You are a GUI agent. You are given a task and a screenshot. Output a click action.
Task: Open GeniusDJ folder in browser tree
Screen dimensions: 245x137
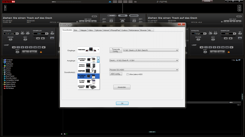coord(9,66)
